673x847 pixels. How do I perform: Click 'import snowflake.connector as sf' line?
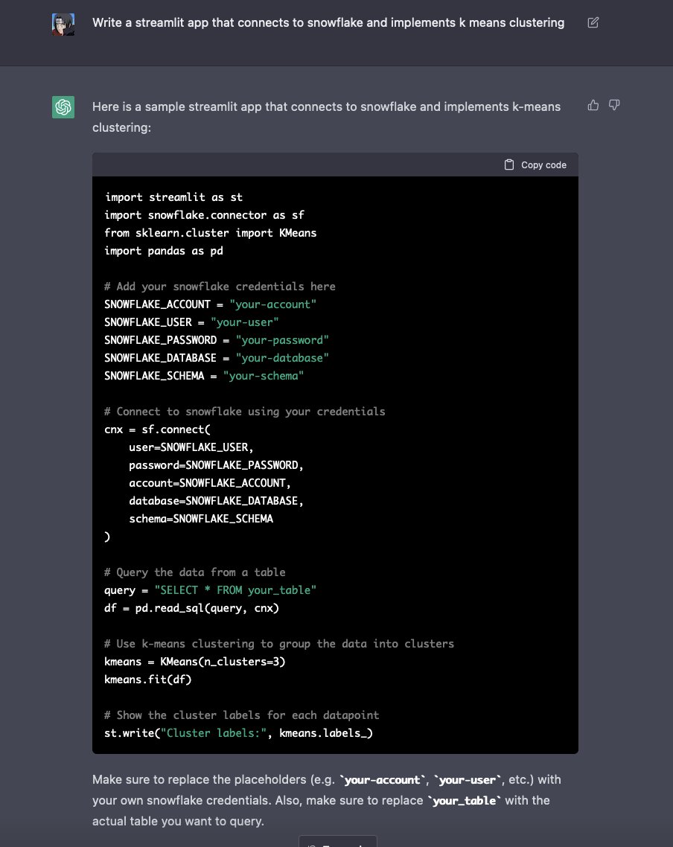tap(204, 215)
